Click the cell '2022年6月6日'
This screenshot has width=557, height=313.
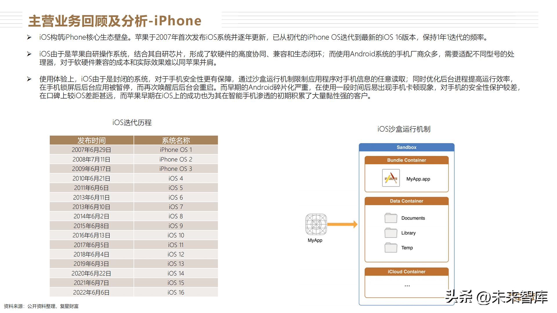(x=92, y=292)
